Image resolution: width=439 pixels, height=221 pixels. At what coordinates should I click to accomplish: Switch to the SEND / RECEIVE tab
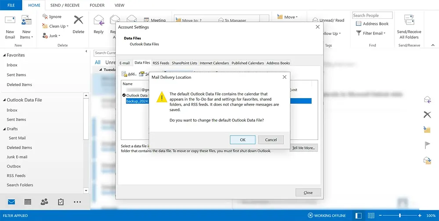[65, 5]
